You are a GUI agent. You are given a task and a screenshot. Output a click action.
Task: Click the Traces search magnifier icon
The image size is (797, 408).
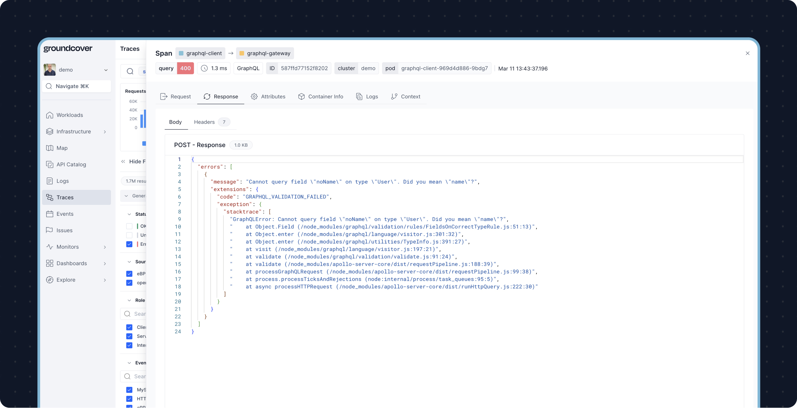130,72
